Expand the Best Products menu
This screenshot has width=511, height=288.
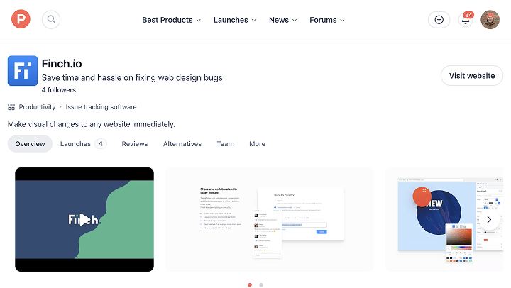[x=172, y=20]
